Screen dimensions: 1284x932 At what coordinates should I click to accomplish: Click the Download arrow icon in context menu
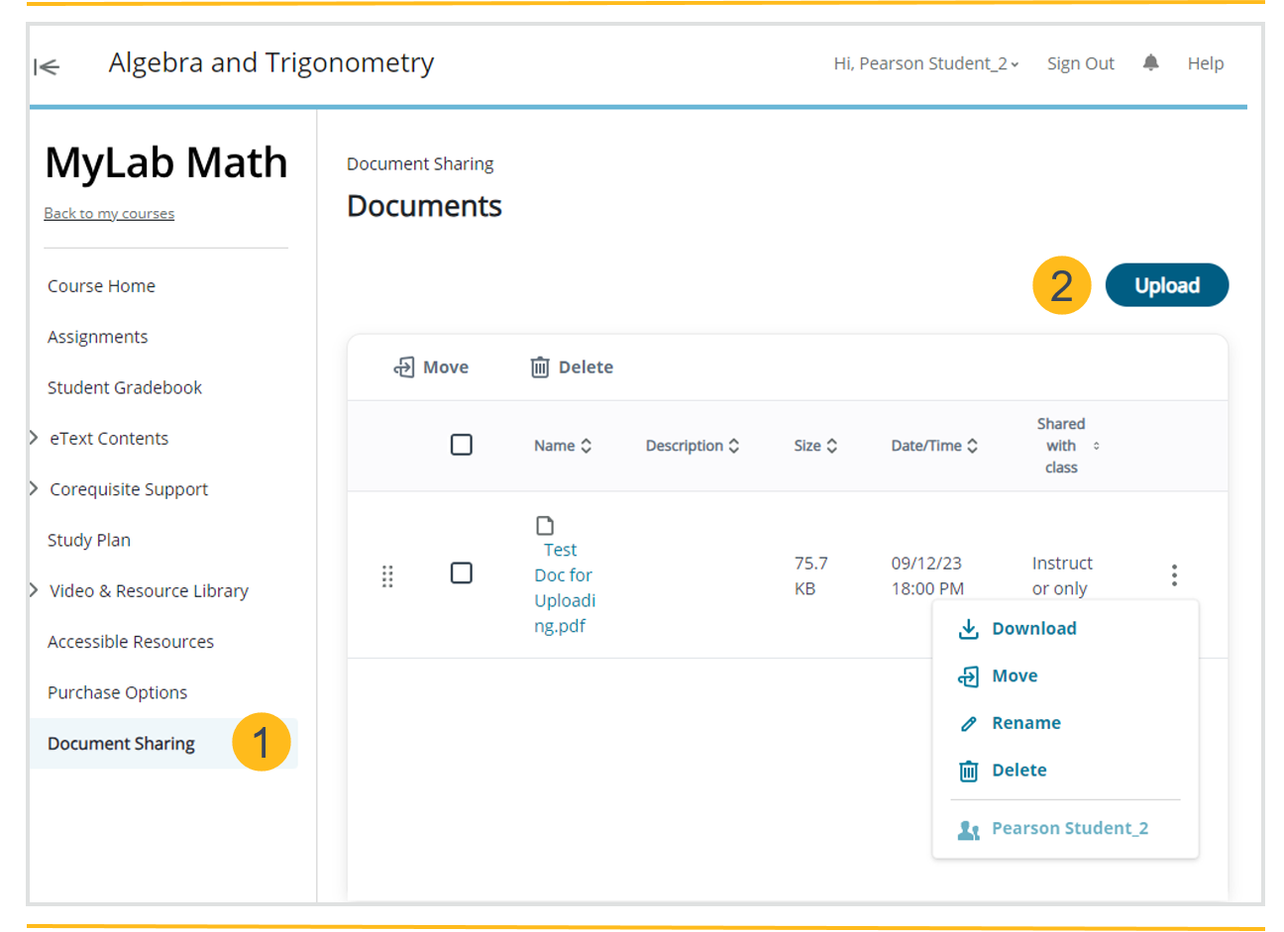tap(969, 629)
